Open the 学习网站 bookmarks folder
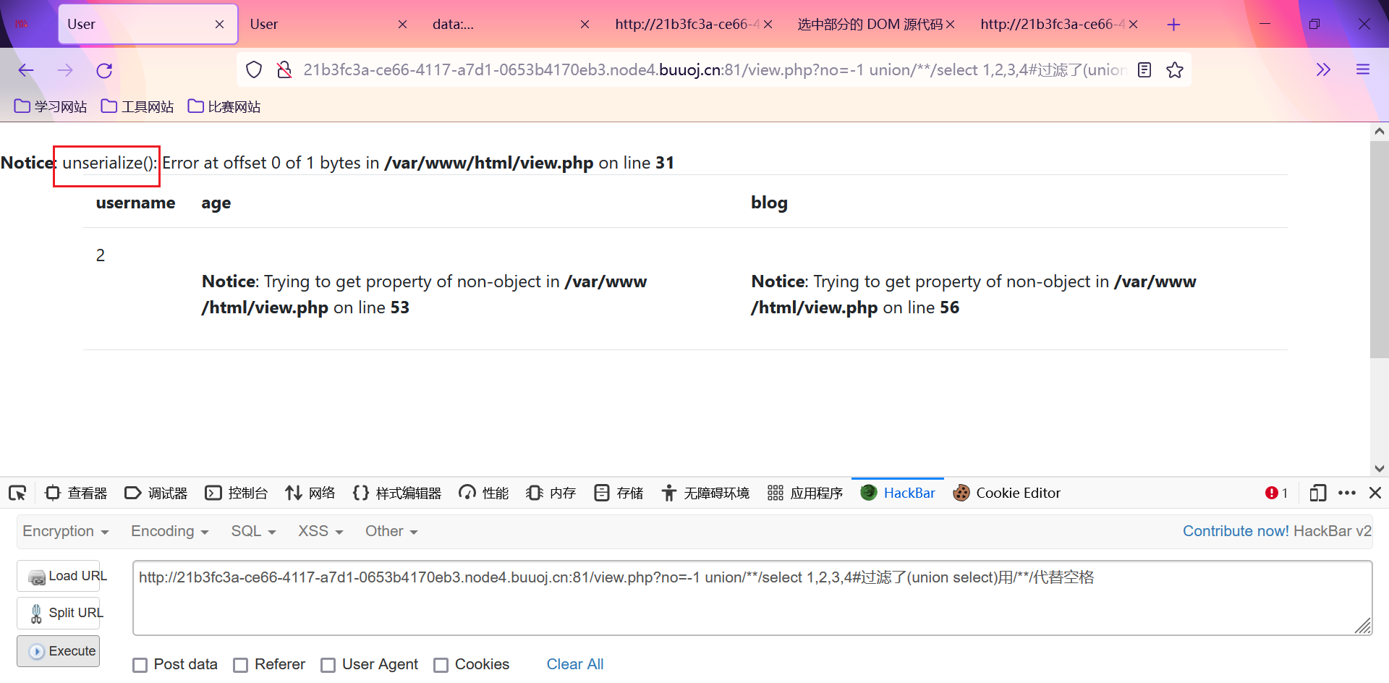This screenshot has width=1389, height=683. click(51, 107)
